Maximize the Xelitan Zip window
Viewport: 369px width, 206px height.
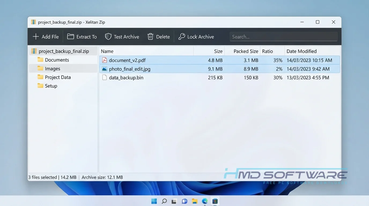(318, 22)
